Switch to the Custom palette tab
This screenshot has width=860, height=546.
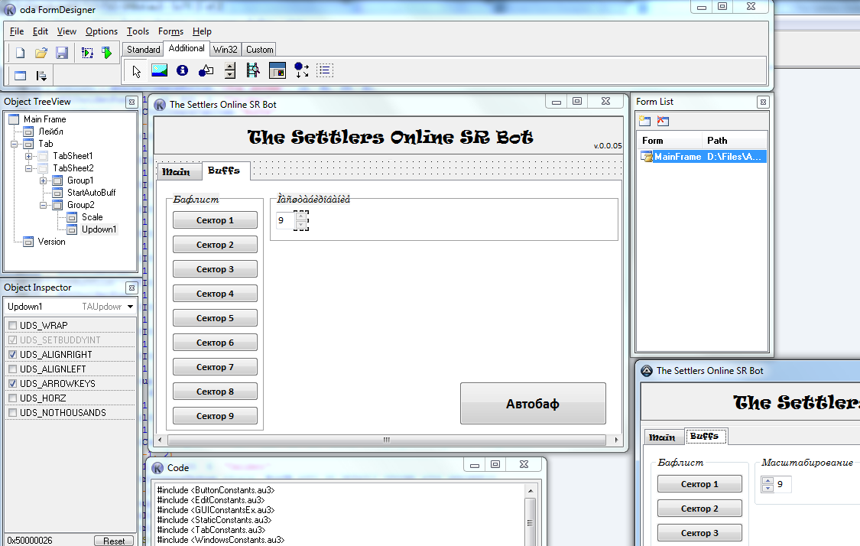pyautogui.click(x=259, y=50)
